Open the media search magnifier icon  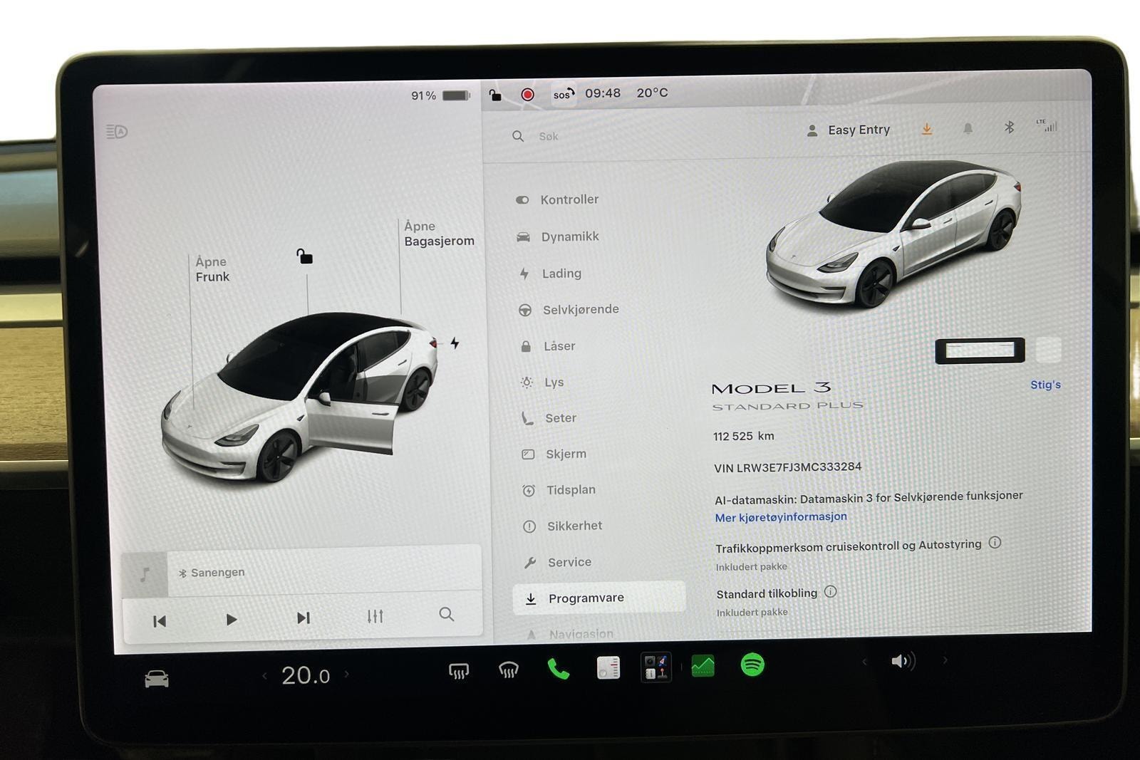[447, 614]
